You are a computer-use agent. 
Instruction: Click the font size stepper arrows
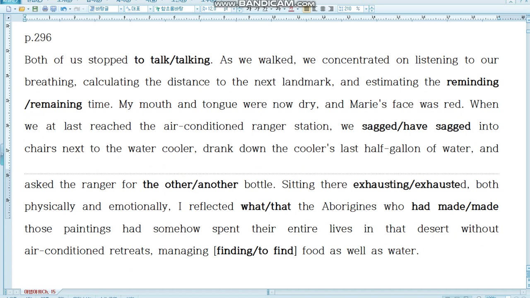240,9
